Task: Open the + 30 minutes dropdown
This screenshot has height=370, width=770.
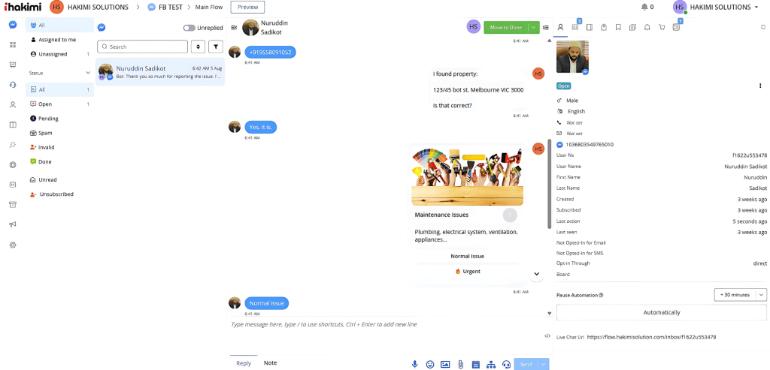Action: click(740, 294)
